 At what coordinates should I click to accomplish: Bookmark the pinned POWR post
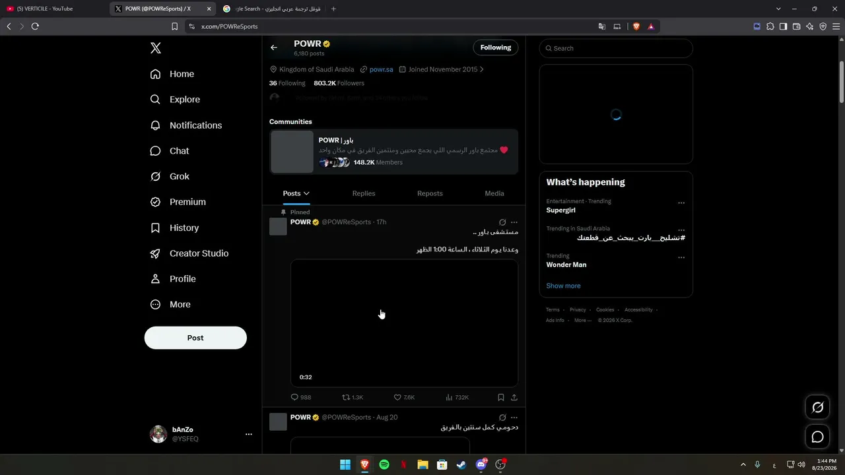click(501, 397)
